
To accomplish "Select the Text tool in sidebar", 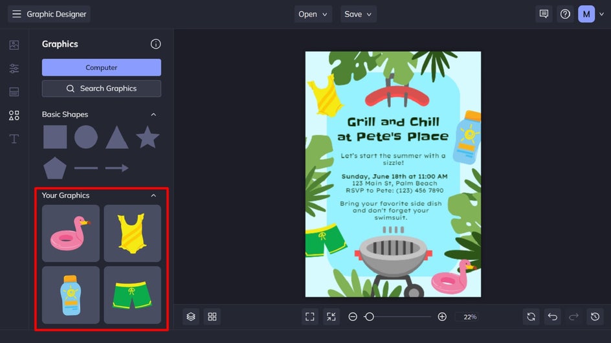I will pos(14,138).
